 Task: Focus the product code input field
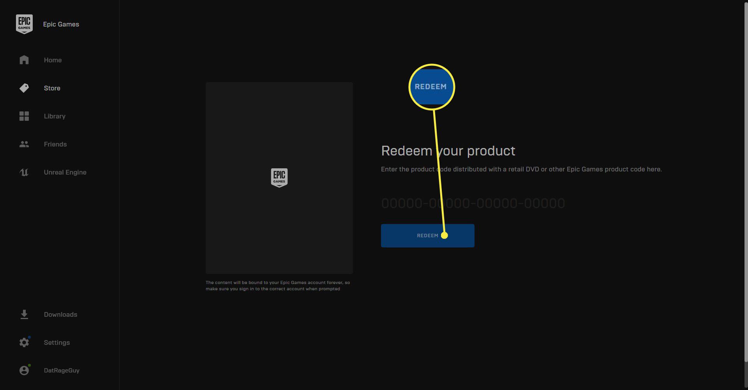click(x=473, y=203)
